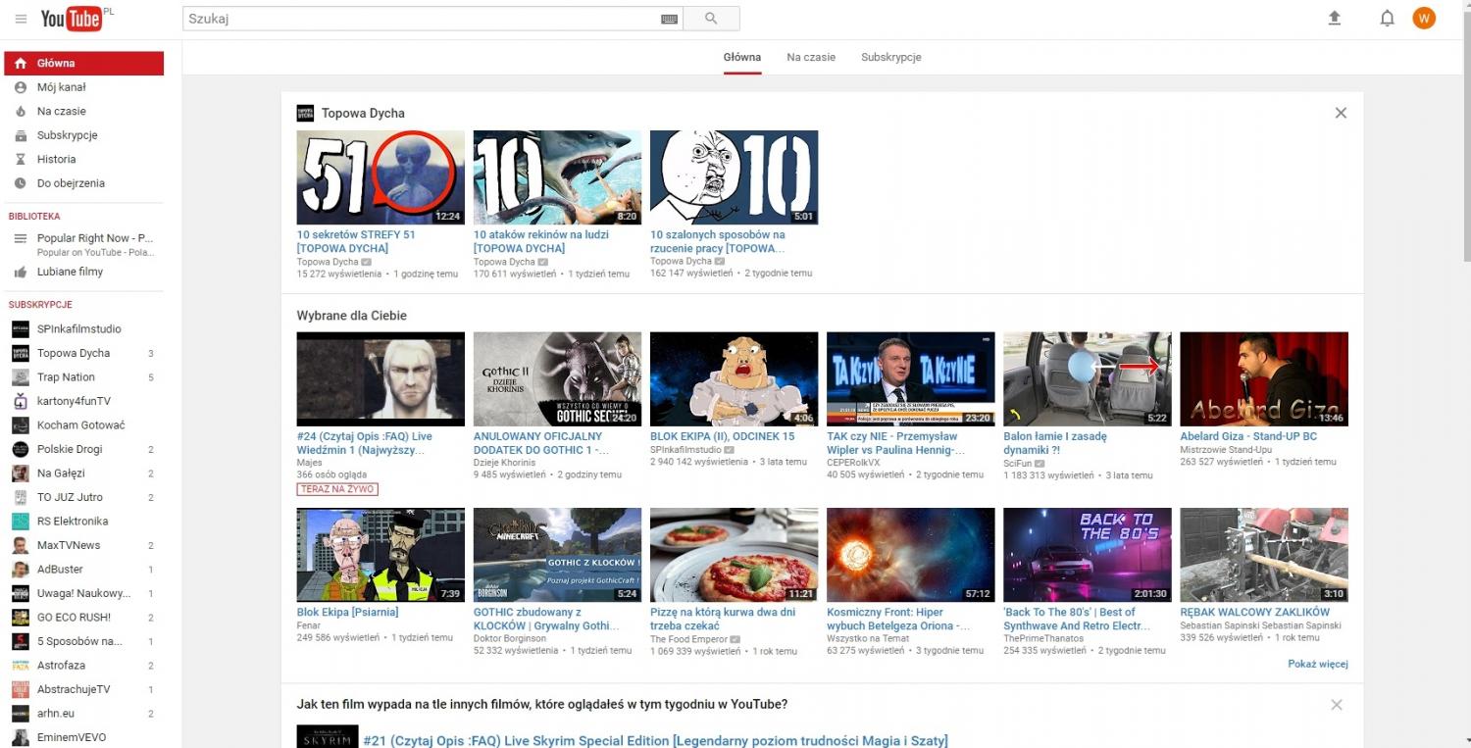Click the upload arrow icon
The image size is (1471, 748).
click(1334, 19)
